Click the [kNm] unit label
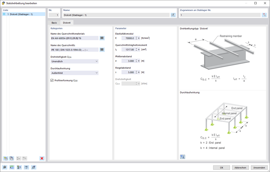This screenshot has height=172, width=270. 144,84
